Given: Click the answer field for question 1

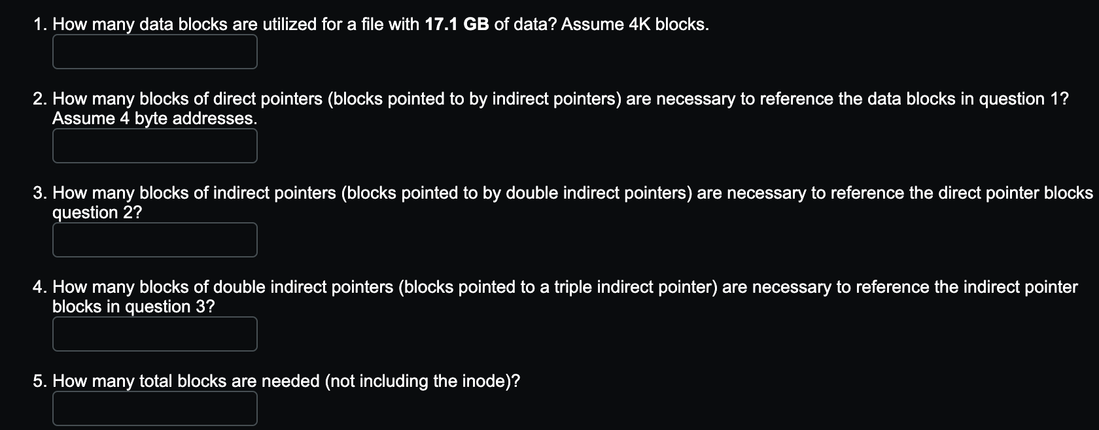Looking at the screenshot, I should [154, 51].
